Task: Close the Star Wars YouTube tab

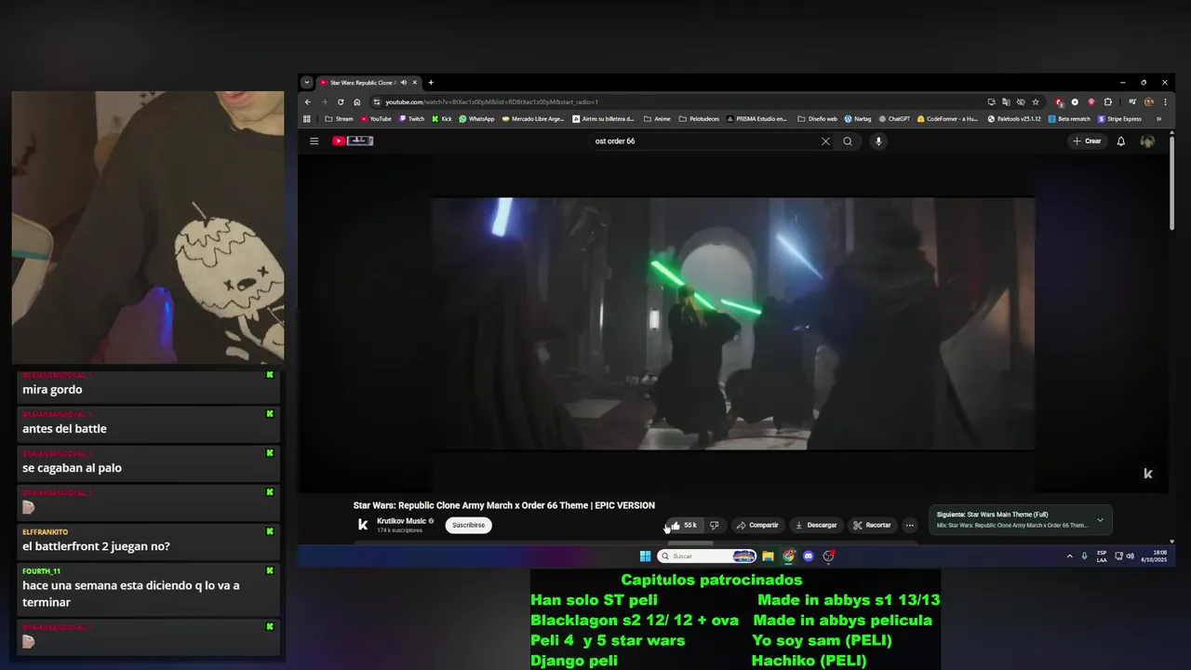Action: click(x=415, y=83)
